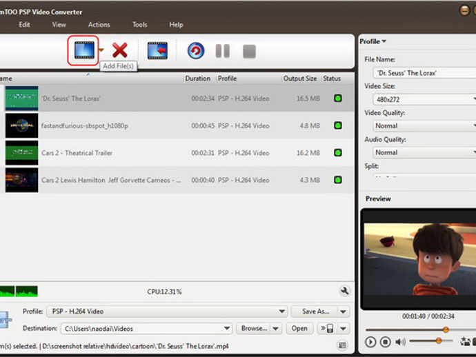Click the Add File(s) filmstrip icon
The height and width of the screenshot is (357, 476).
point(84,50)
